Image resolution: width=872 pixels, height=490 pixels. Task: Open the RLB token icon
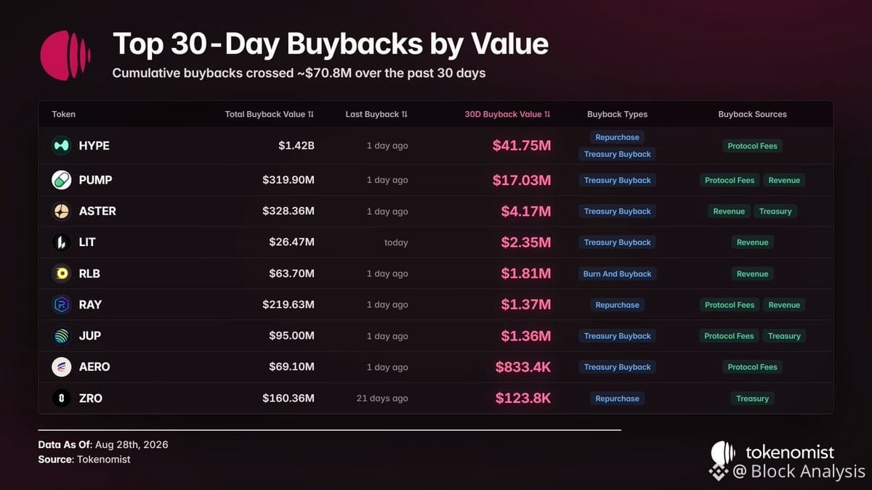62,274
